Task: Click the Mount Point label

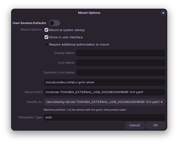Action: [x=33, y=92]
